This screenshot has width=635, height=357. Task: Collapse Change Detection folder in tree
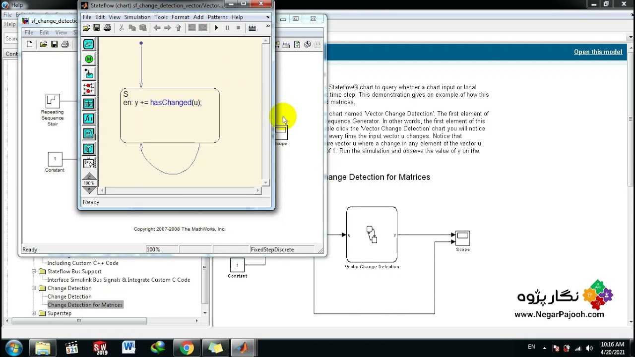[34, 288]
